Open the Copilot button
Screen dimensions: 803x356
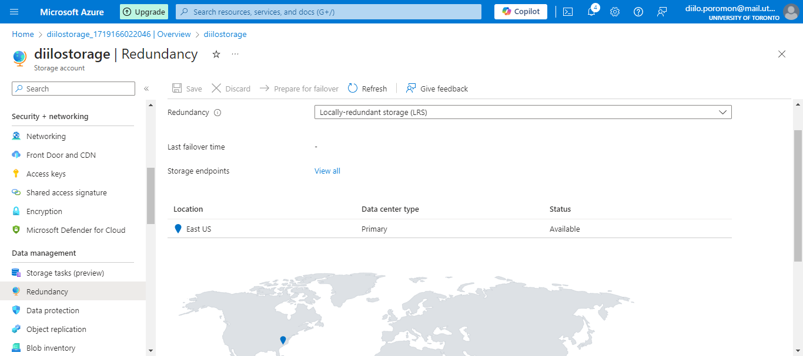[x=521, y=12]
